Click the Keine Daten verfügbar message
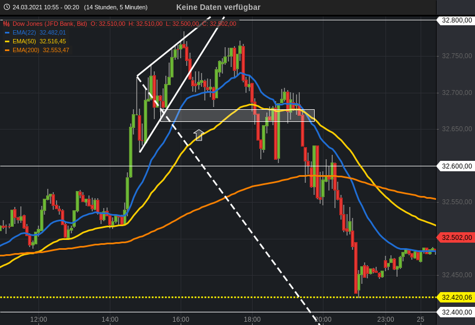 218,7
